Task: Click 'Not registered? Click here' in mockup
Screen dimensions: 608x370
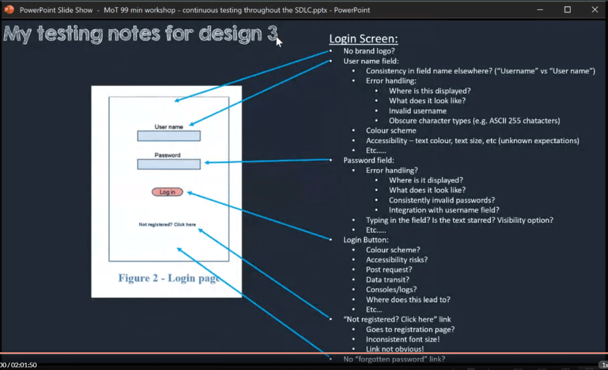Action: click(167, 224)
